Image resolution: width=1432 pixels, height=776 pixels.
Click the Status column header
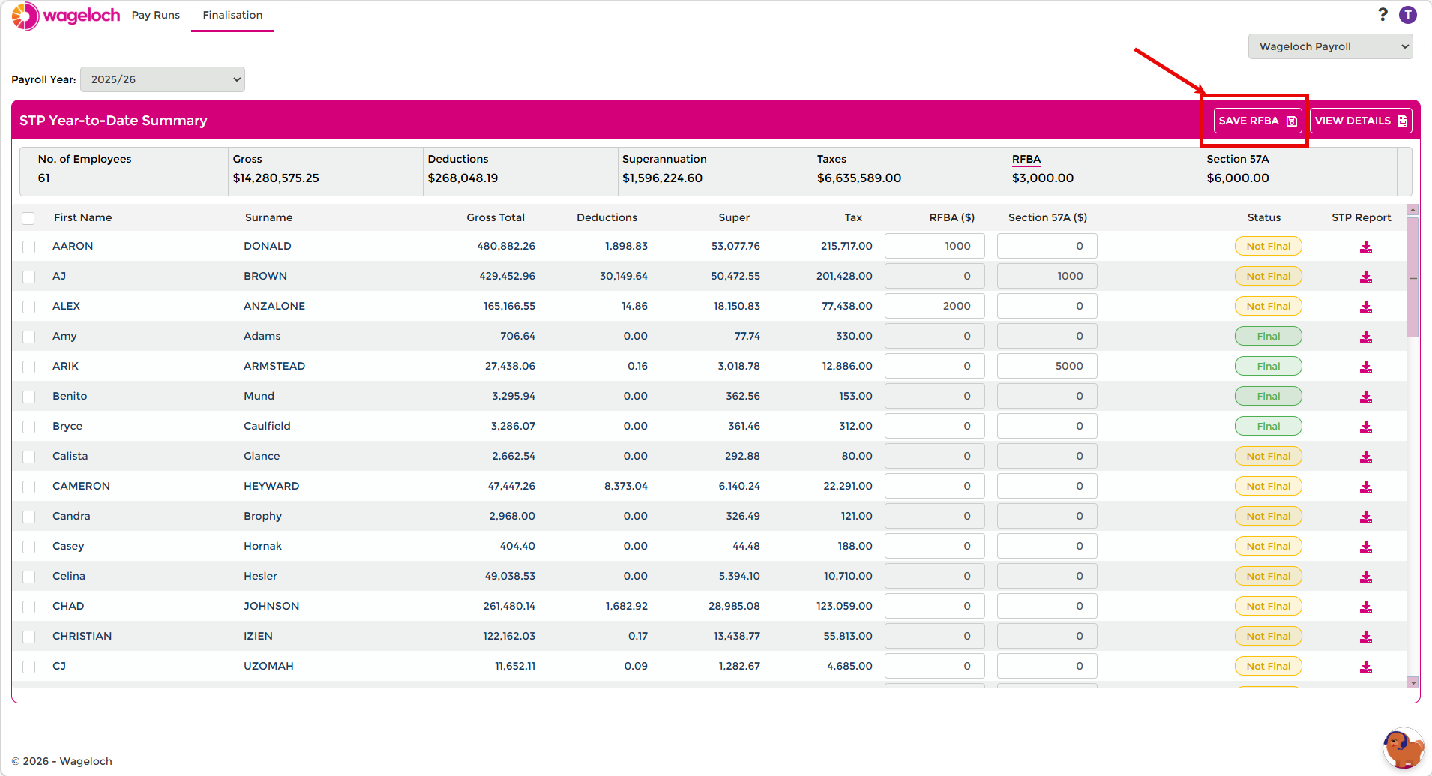coord(1264,217)
